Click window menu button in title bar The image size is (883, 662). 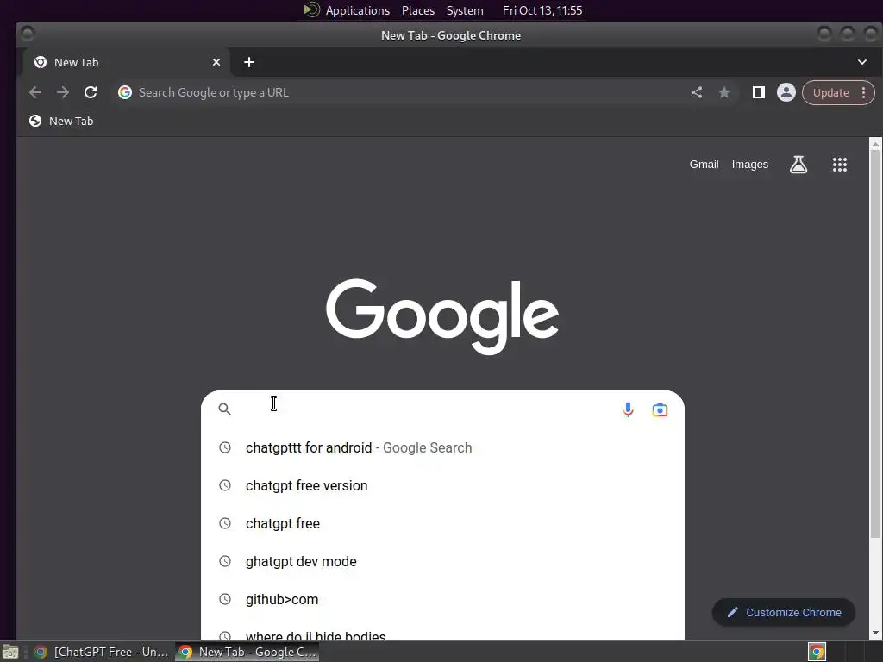27,34
